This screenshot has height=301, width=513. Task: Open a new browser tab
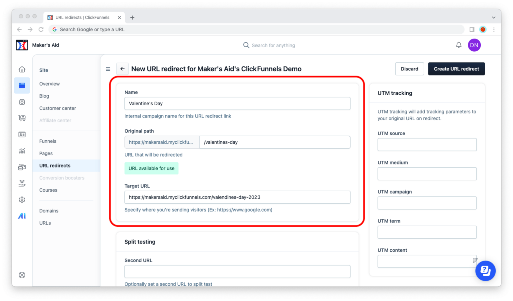132,18
